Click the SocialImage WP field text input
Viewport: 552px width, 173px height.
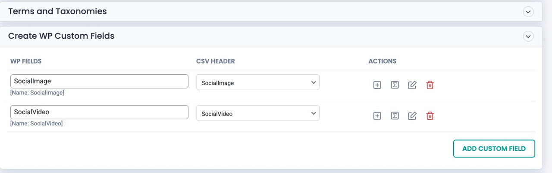click(99, 81)
